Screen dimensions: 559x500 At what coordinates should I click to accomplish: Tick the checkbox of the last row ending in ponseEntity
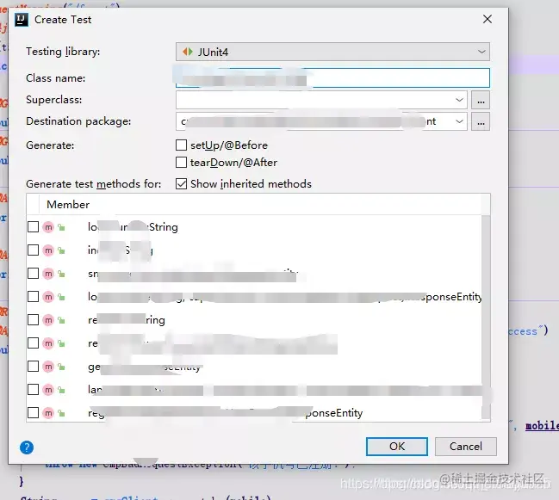click(33, 413)
